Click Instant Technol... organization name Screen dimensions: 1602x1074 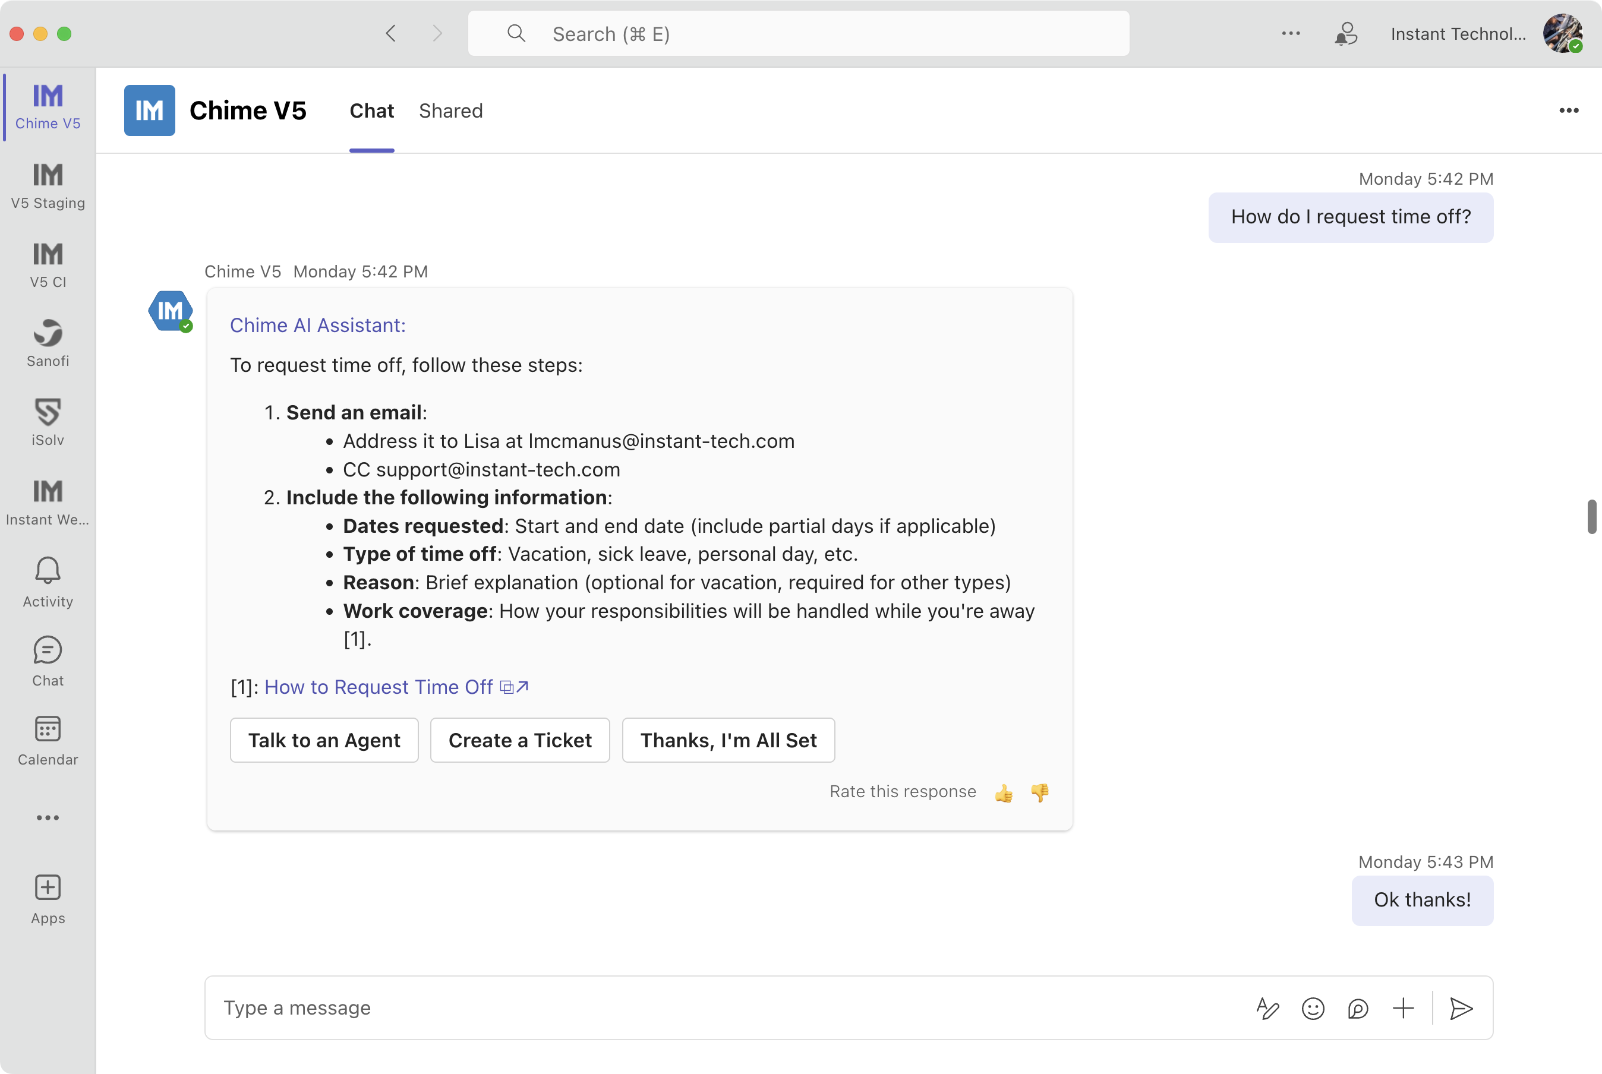1459,33
